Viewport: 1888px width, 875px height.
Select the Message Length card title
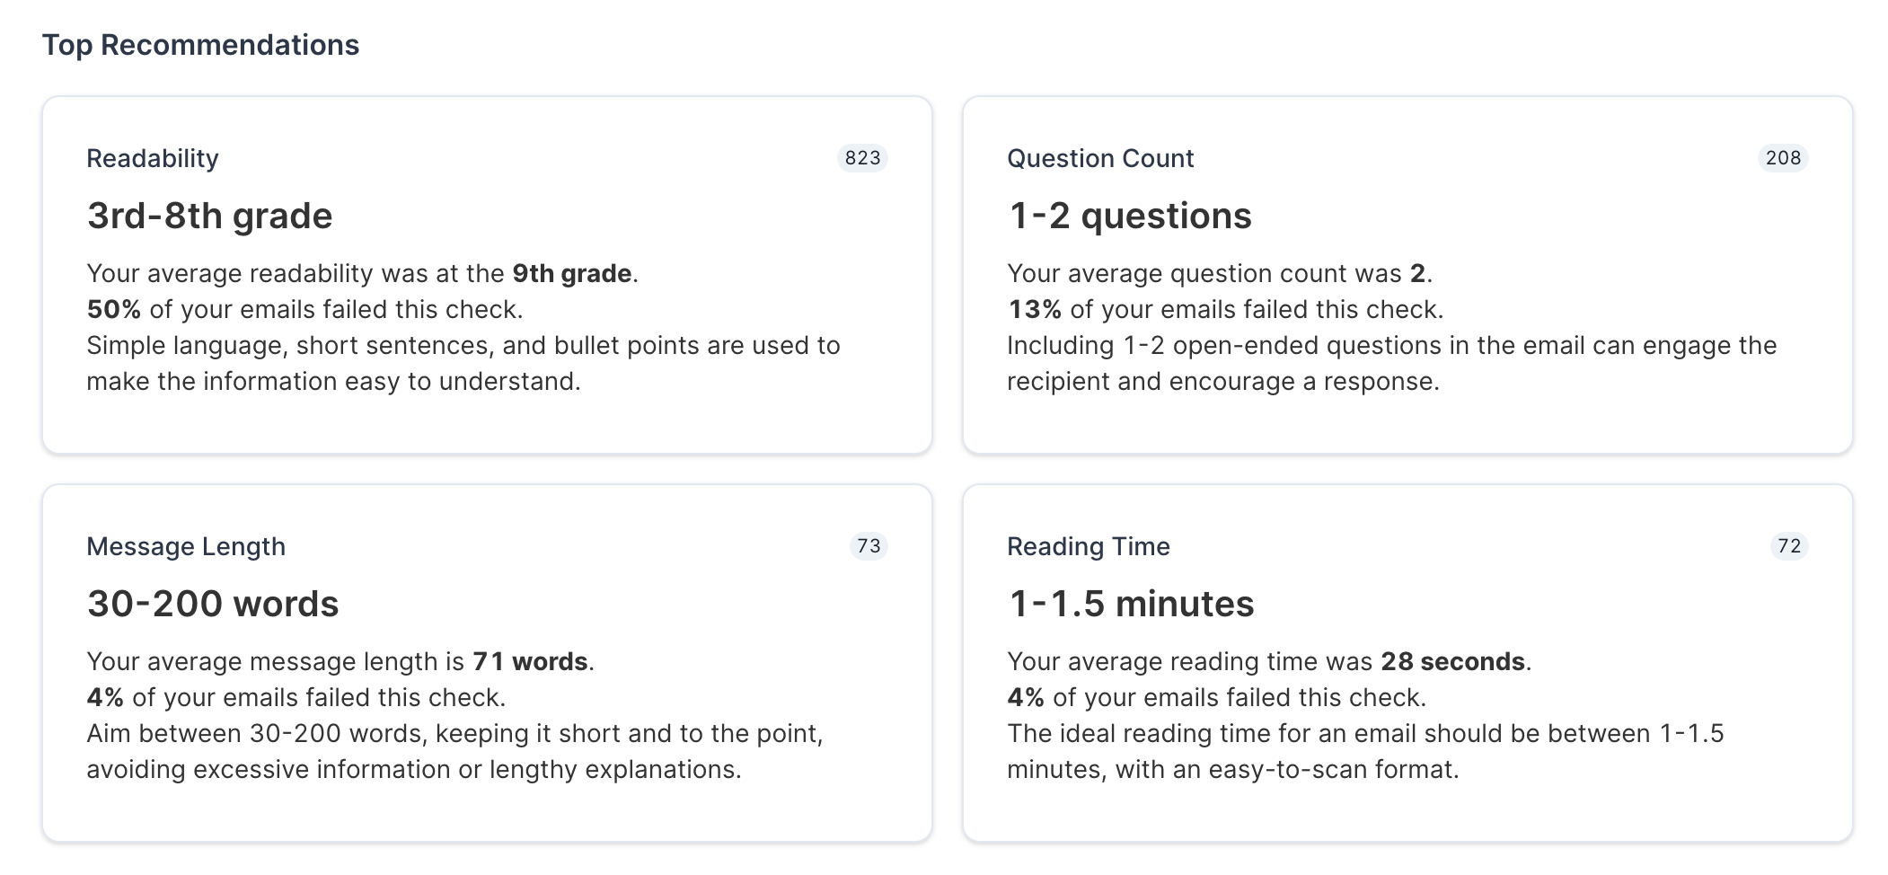coord(186,546)
